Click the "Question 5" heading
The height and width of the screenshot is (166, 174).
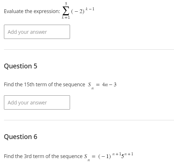(x=20, y=66)
